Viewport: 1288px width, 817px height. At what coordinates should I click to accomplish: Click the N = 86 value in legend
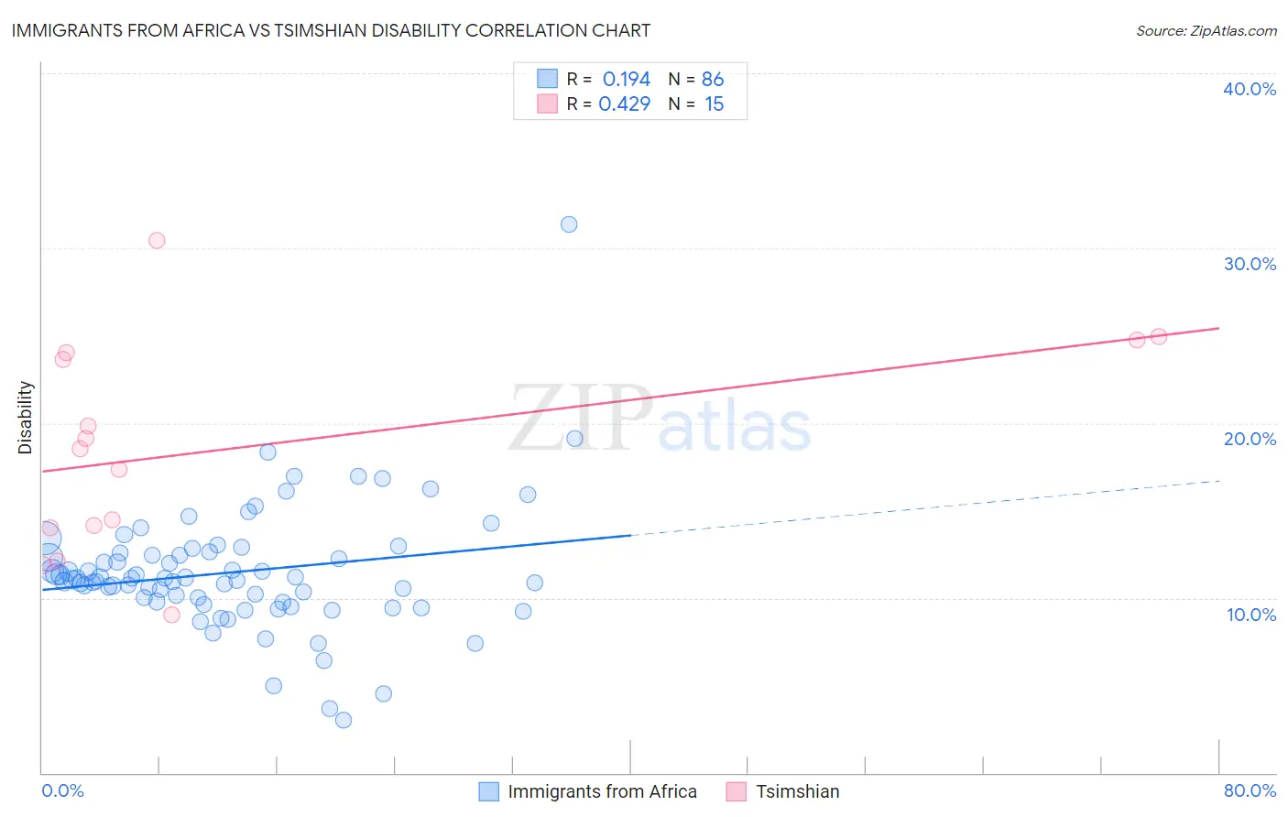[696, 79]
